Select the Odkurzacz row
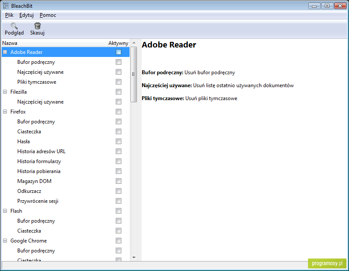This screenshot has width=349, height=271. click(66, 191)
